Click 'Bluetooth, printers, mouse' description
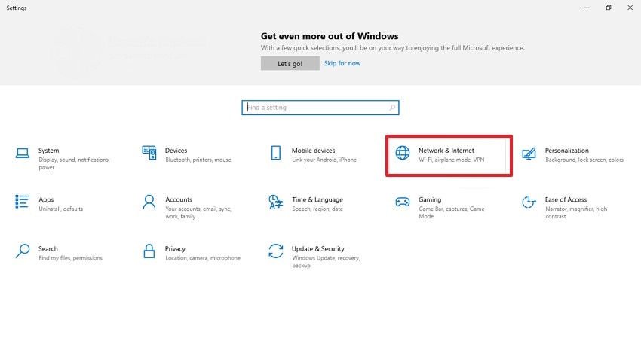This screenshot has height=341, width=641. point(198,160)
